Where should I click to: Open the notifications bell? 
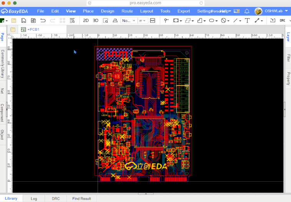[x=246, y=11]
